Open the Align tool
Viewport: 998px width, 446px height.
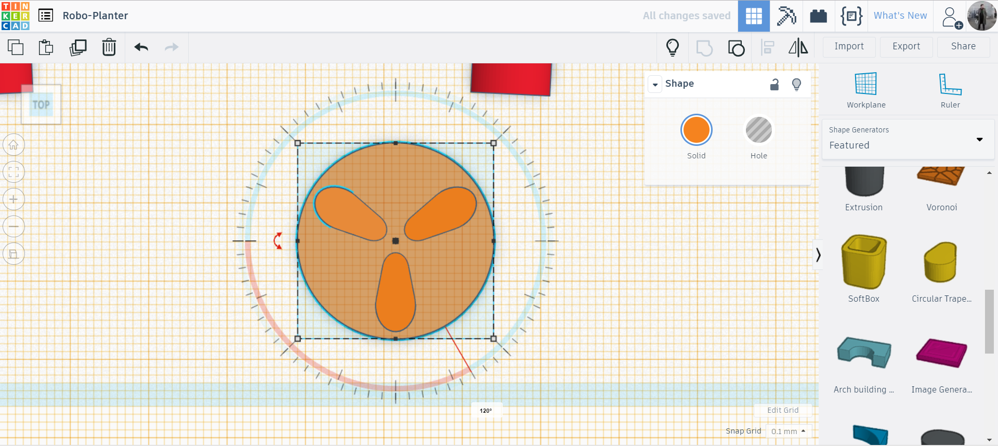click(768, 48)
